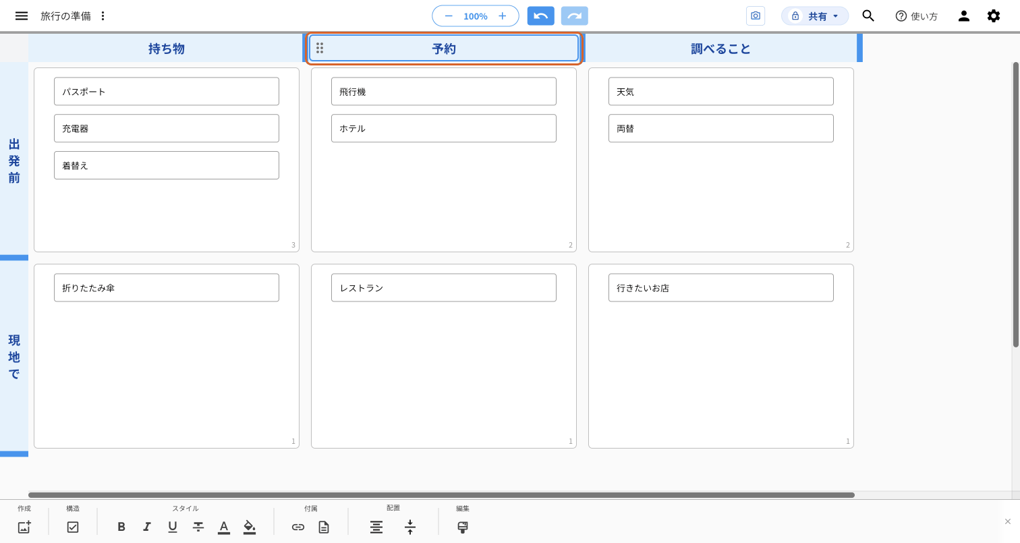Select the レストラン card
This screenshot has width=1020, height=543.
tap(444, 287)
